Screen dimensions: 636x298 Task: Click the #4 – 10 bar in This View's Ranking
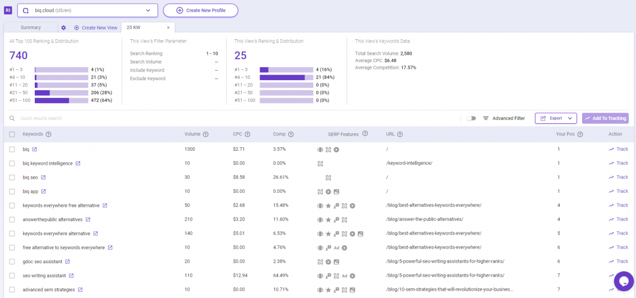coord(287,77)
